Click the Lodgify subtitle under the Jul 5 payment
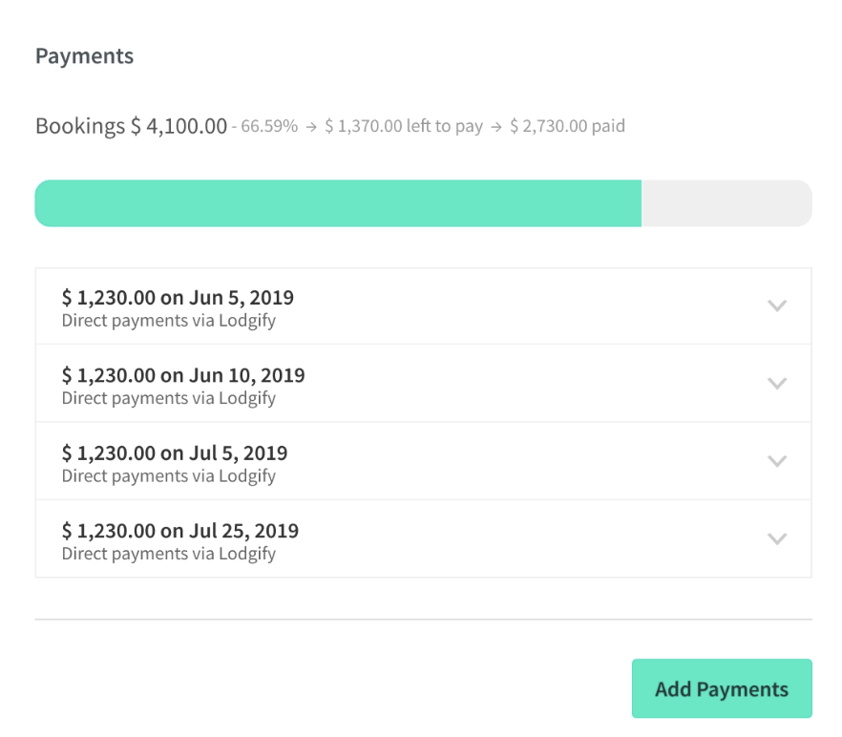Screen dimensions: 842x737 click(169, 475)
